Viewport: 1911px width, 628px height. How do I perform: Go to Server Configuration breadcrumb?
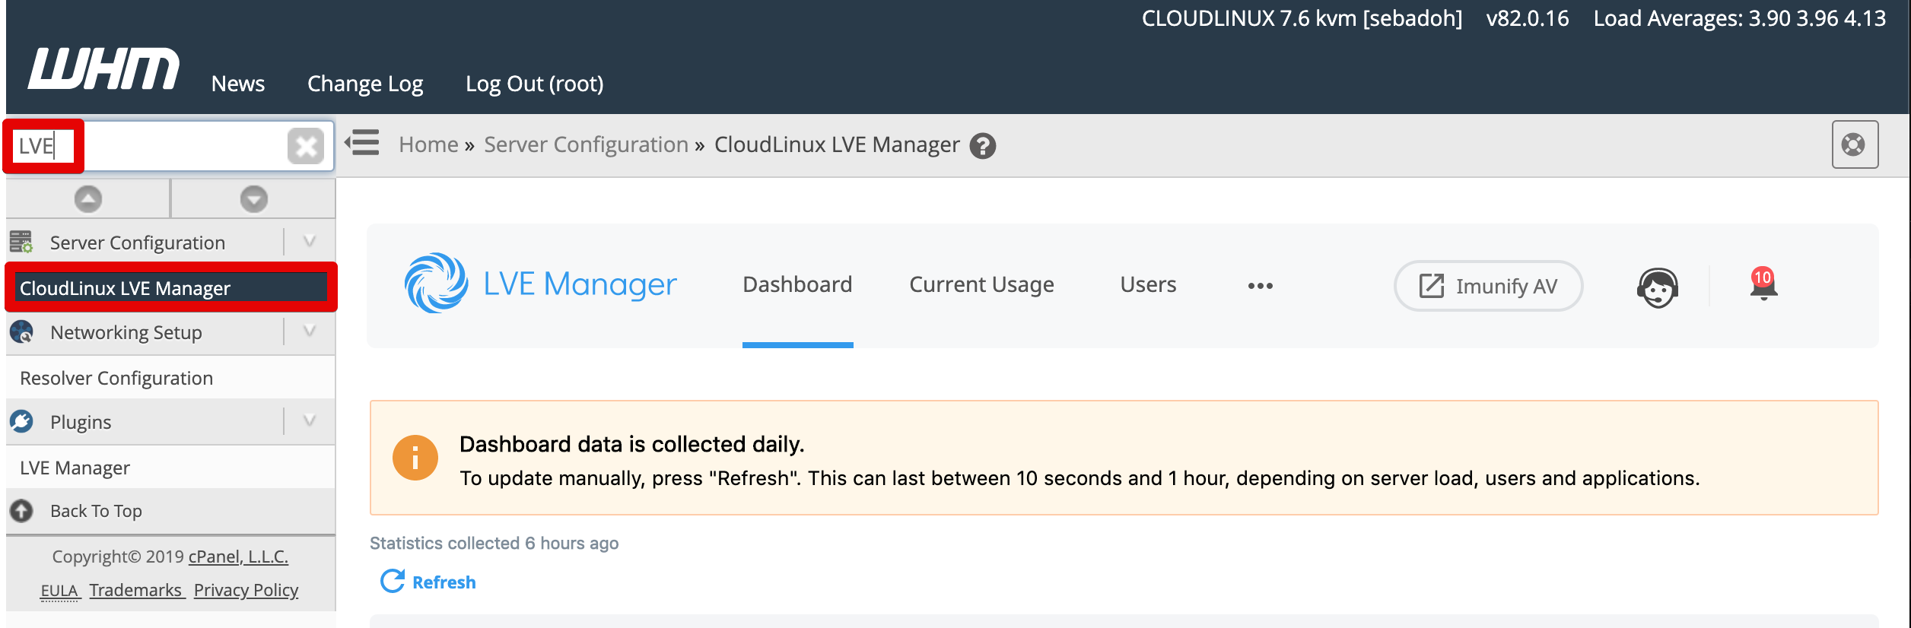point(586,144)
